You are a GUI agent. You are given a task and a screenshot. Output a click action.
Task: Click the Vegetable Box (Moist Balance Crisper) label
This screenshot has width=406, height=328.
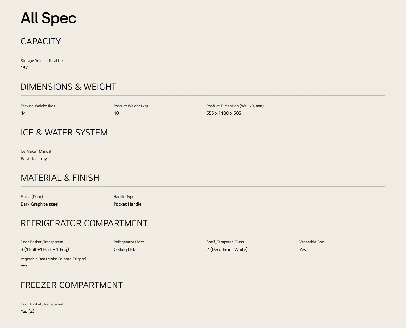53,259
